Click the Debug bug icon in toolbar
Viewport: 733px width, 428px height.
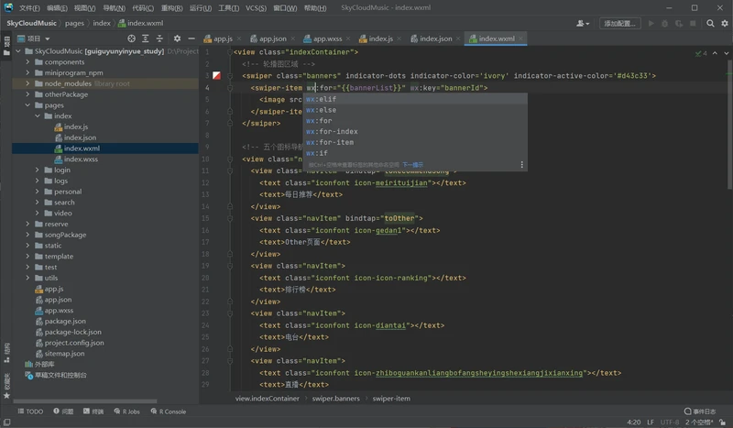pos(665,23)
